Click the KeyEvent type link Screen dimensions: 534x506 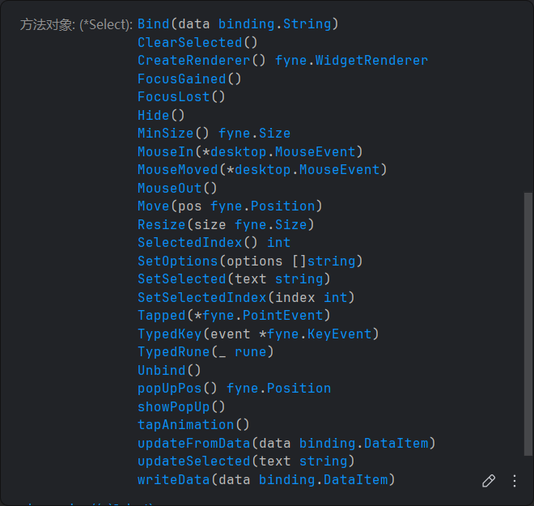coord(343,334)
